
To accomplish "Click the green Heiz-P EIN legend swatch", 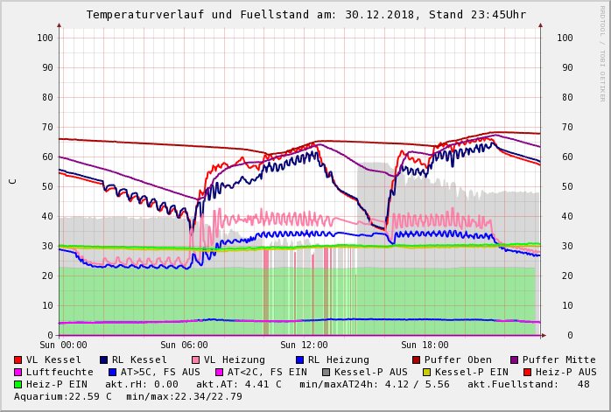I will 18,384.
